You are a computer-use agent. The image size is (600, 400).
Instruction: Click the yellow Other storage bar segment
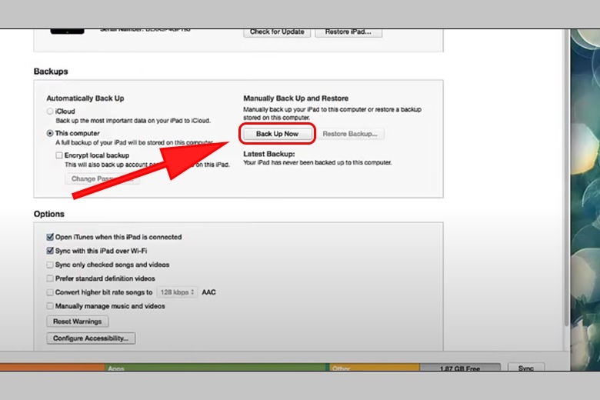[x=373, y=368]
